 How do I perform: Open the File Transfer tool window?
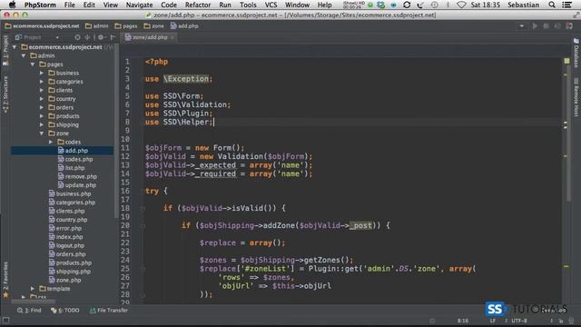(x=109, y=311)
